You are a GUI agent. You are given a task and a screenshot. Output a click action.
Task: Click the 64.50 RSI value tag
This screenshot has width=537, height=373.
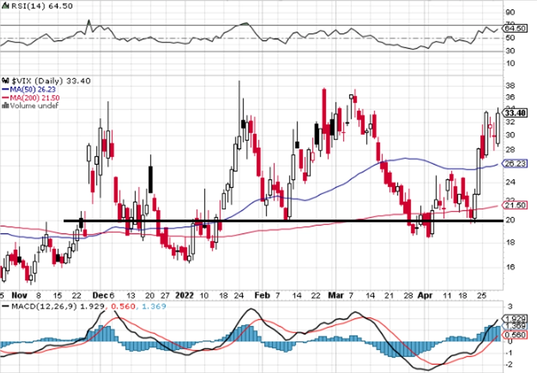(x=515, y=28)
